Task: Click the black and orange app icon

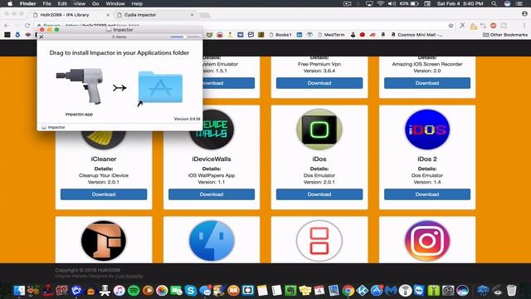Action: (104, 241)
